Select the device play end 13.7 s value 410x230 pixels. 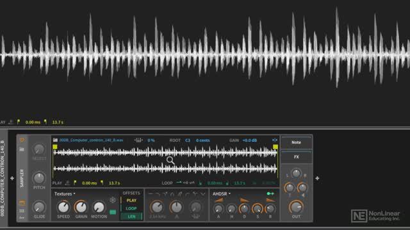[x=114, y=183]
